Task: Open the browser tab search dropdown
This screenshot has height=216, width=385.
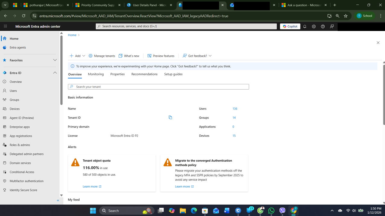Action: click(5, 5)
